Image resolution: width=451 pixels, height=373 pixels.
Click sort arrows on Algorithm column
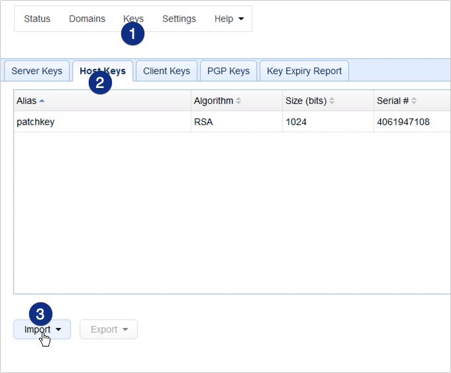238,101
